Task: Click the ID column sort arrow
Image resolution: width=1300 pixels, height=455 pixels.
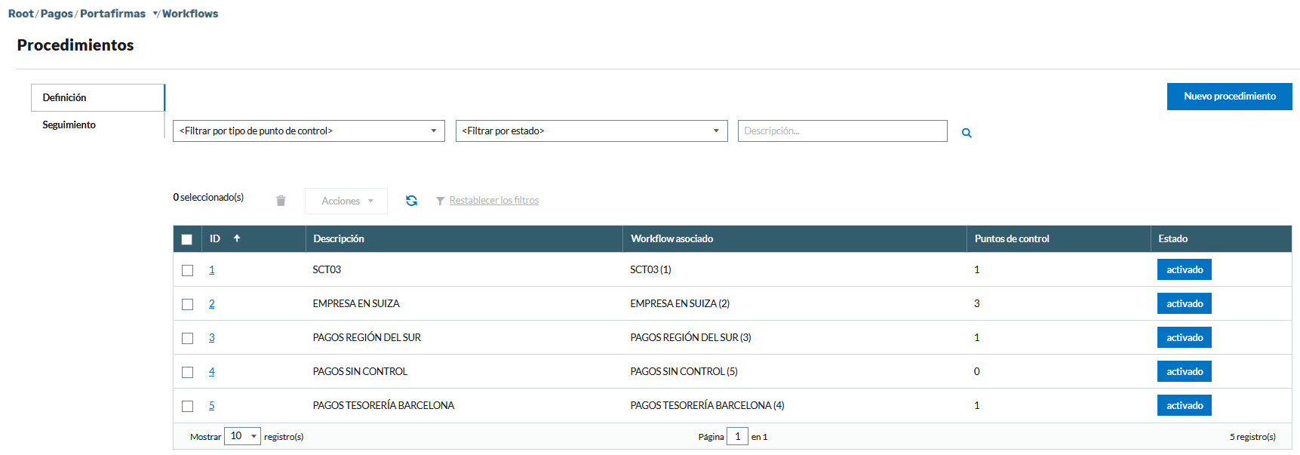Action: pos(237,238)
